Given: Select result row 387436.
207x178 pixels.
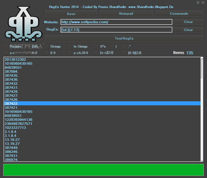Looking at the screenshot, I should tap(103, 79).
